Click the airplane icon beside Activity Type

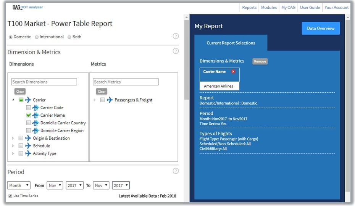coord(28,153)
